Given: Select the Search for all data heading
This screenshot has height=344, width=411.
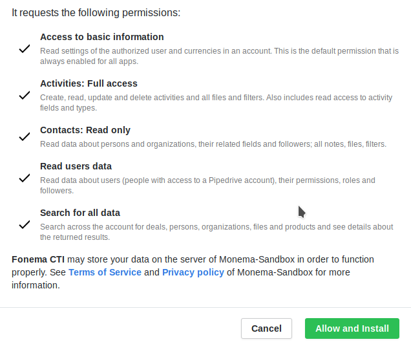Looking at the screenshot, I should click(x=80, y=213).
